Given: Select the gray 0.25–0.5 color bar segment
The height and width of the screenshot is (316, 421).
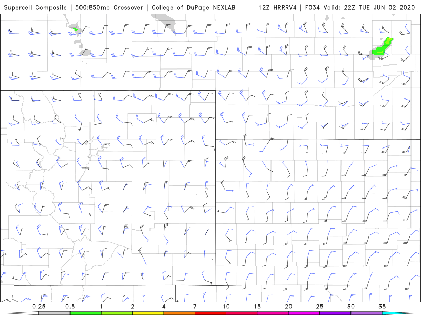Looking at the screenshot, I should point(54,313).
